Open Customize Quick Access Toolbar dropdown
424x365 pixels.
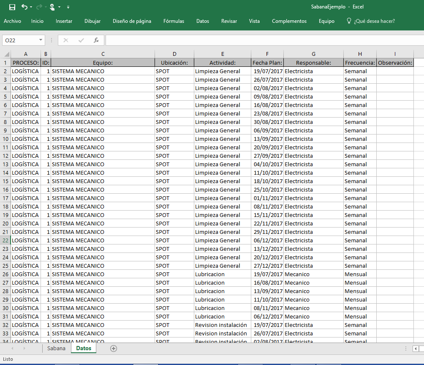(68, 7)
